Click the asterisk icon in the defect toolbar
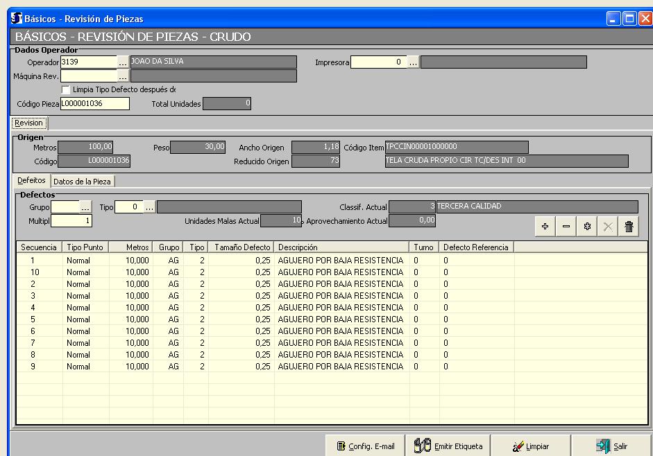Image resolution: width=653 pixels, height=456 pixels. (x=587, y=227)
